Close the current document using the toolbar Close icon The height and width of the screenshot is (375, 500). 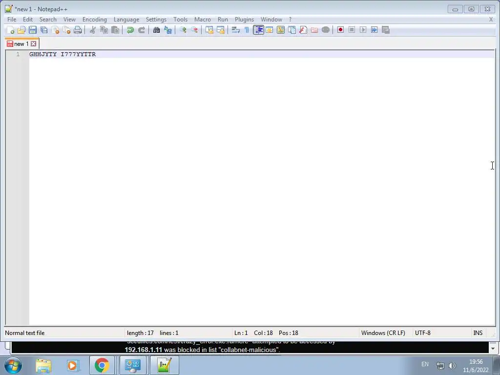click(56, 30)
